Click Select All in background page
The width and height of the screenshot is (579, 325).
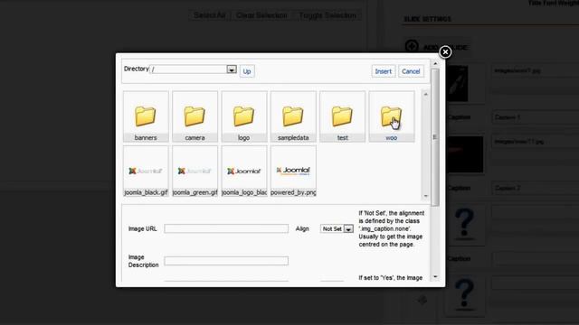(x=209, y=15)
